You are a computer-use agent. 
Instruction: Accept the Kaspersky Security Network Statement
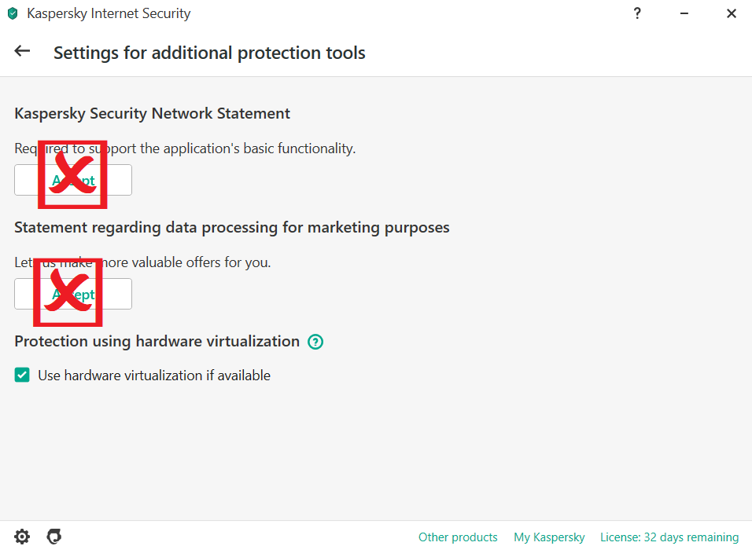(x=73, y=180)
